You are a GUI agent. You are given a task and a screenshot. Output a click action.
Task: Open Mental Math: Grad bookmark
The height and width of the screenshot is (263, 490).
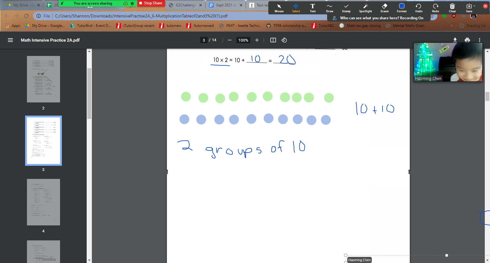(405, 26)
